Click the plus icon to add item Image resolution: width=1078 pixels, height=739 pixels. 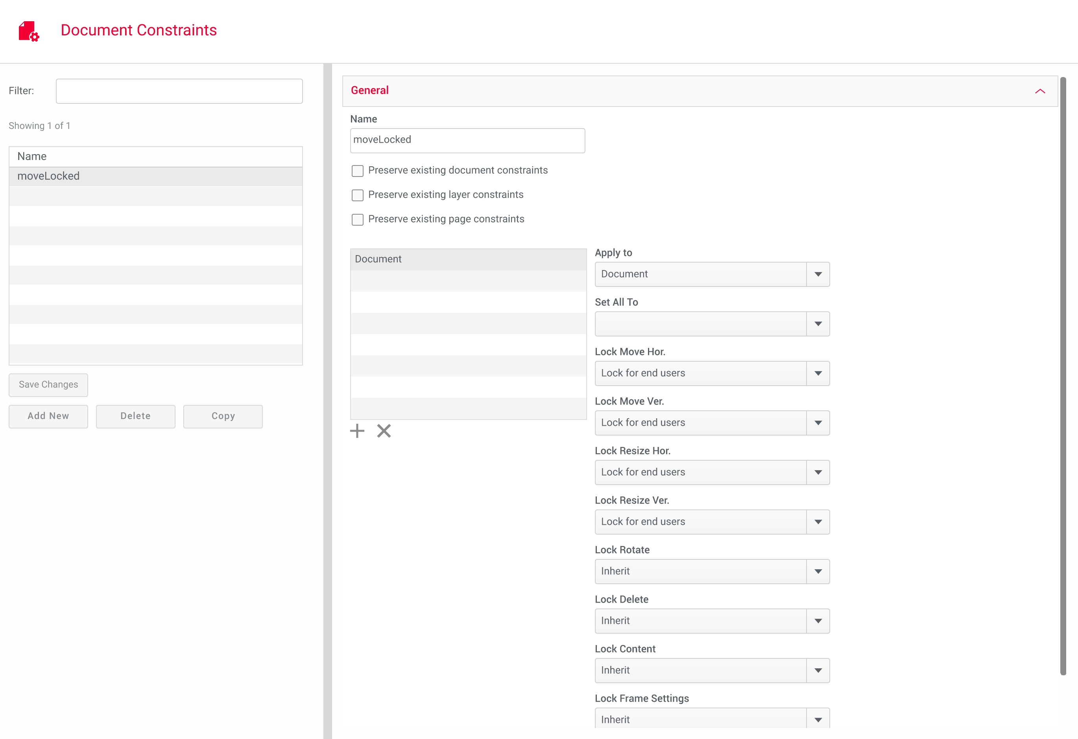click(357, 431)
